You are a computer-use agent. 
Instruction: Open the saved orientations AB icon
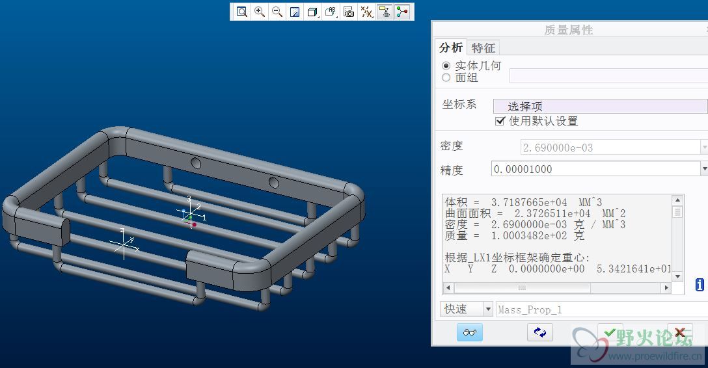[x=331, y=12]
